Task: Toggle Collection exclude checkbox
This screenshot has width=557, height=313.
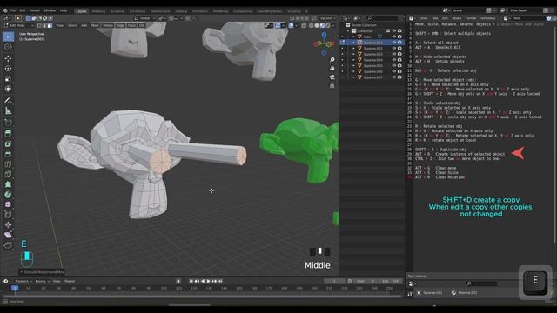Action: (x=388, y=31)
